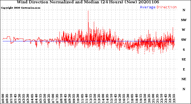Click the '02:55' time axis label
This screenshot has width=191, height=104.
coord(24,98)
